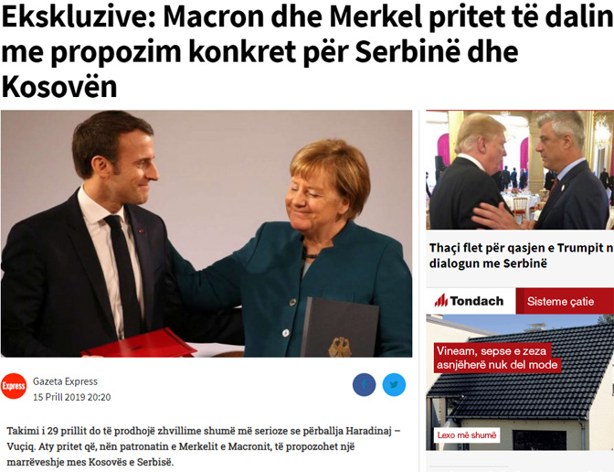The height and width of the screenshot is (472, 614).
Task: Click the Gazeta Express author name
Action: click(x=65, y=381)
